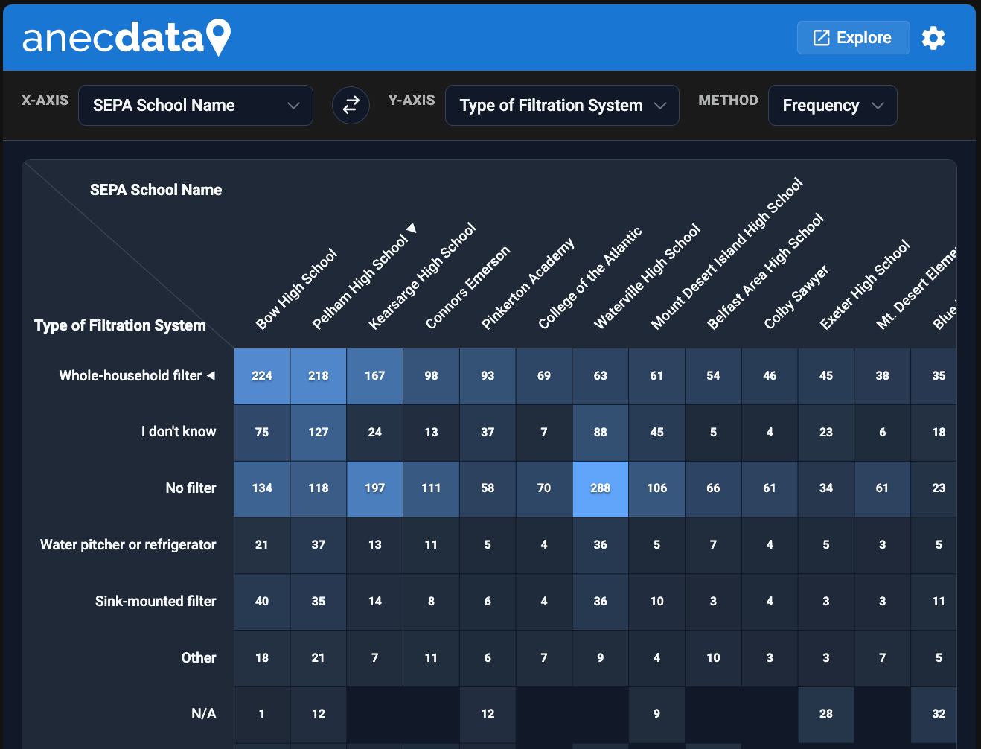Open the Explore button
The width and height of the screenshot is (981, 749).
(853, 38)
